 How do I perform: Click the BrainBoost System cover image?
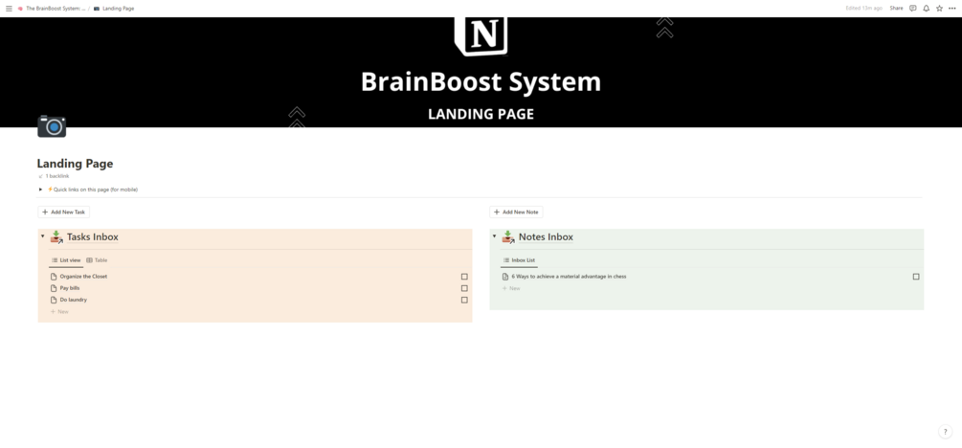pos(481,73)
